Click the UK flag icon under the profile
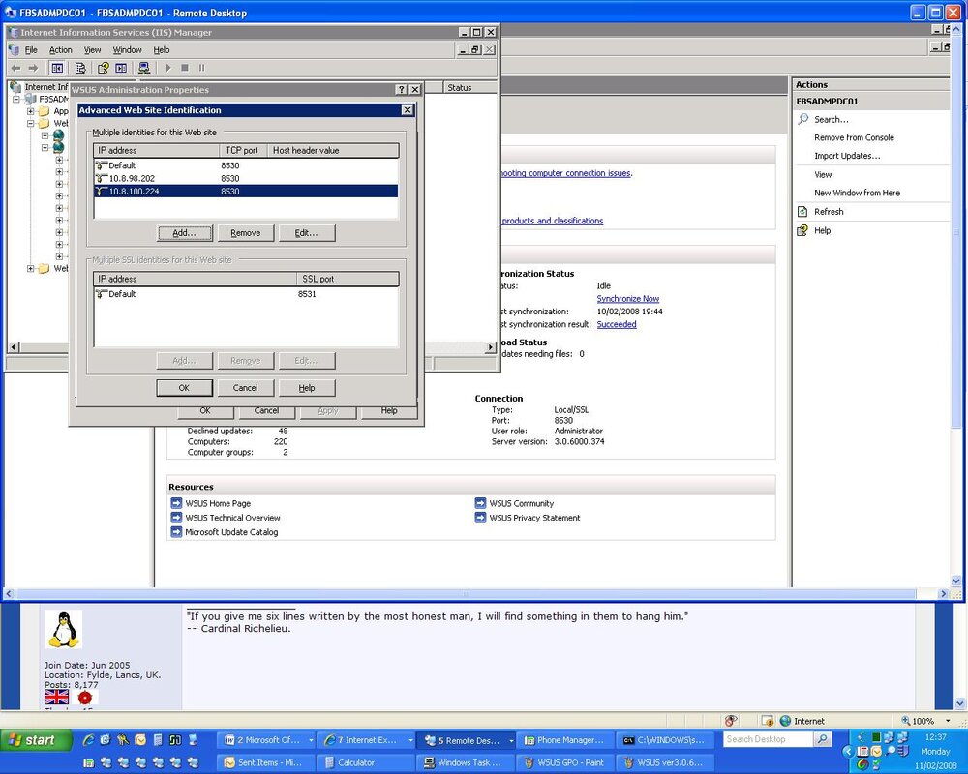968x774 pixels. (x=57, y=697)
